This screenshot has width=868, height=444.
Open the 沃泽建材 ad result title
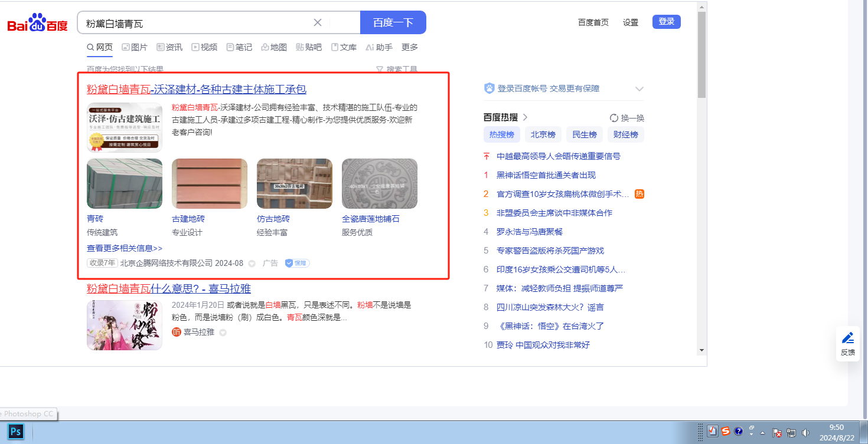197,90
